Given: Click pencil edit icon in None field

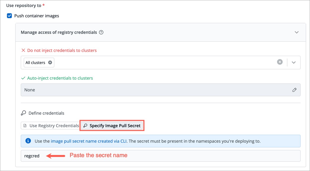Looking at the screenshot, I should click(x=294, y=90).
